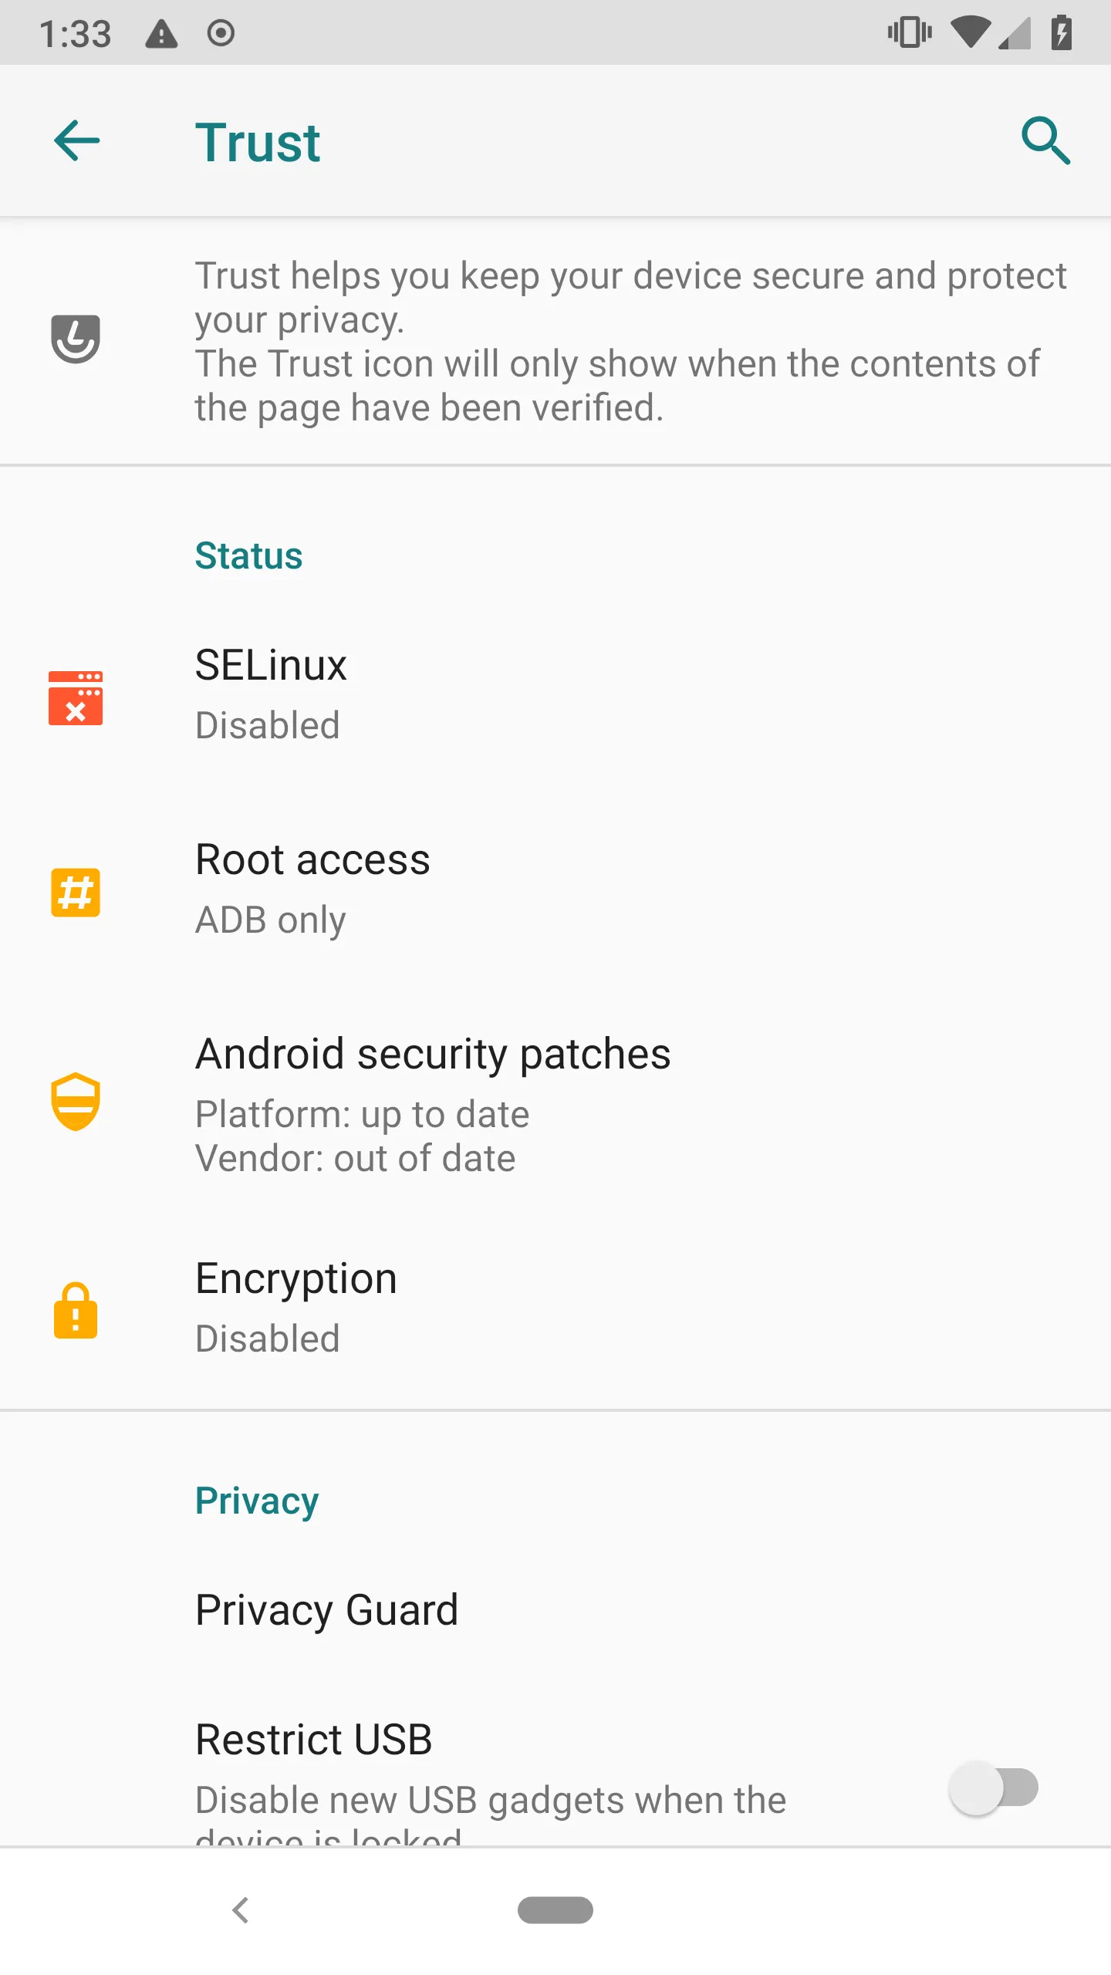Tap the battery icon in status bar
The image size is (1111, 1975).
(x=1062, y=33)
